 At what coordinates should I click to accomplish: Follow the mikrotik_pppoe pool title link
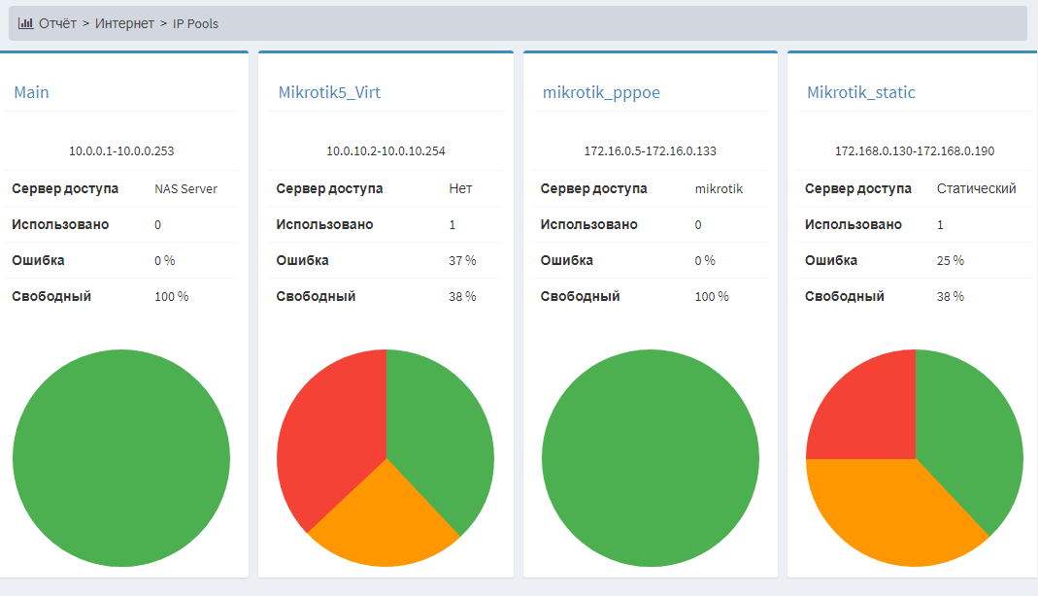(603, 93)
